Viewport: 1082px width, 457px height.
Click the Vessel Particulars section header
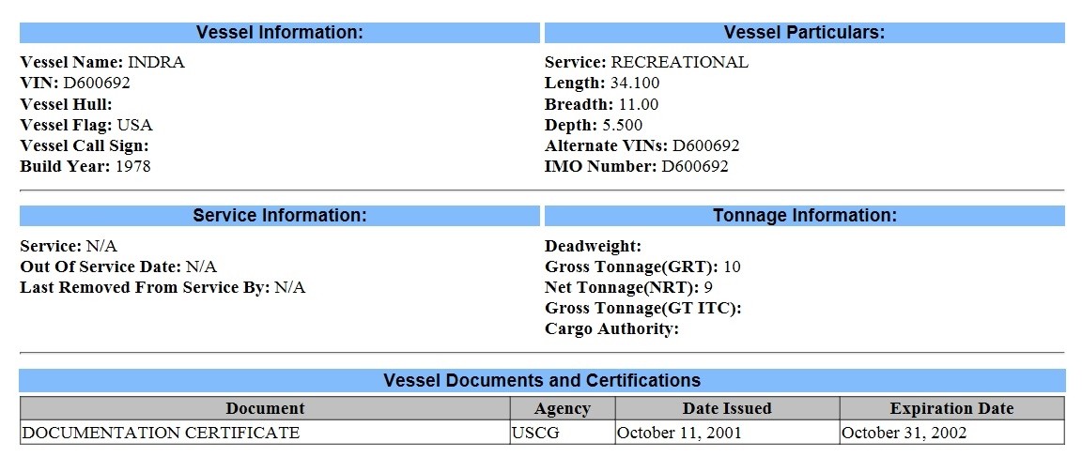[x=804, y=33]
